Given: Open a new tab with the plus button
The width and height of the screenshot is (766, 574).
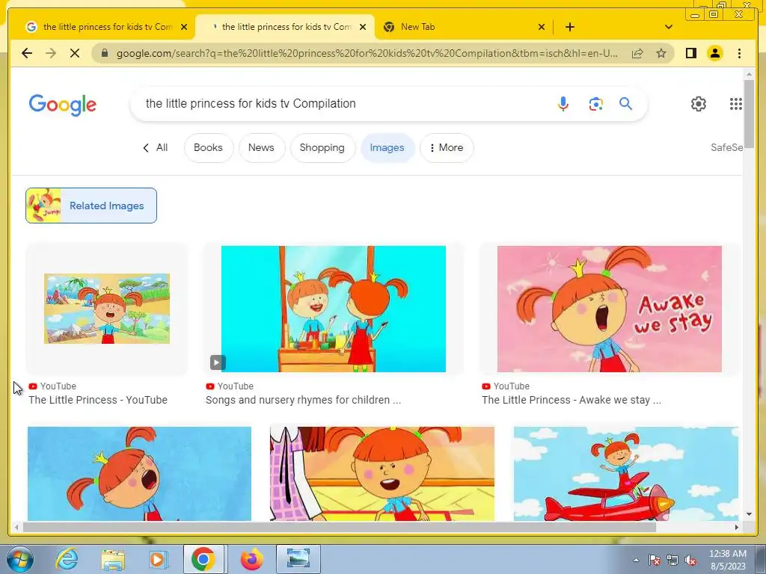Looking at the screenshot, I should 569,27.
